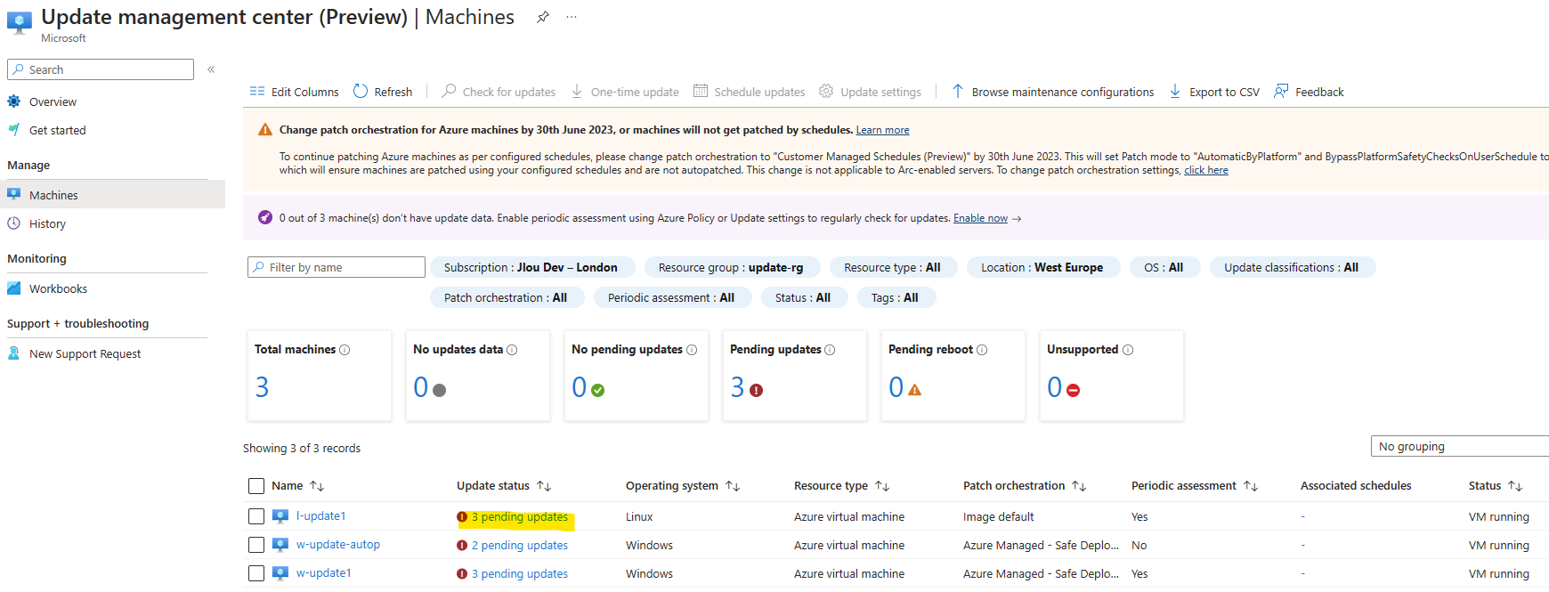1549x592 pixels.
Task: Click info icon beside Unsupported
Action: click(1128, 350)
